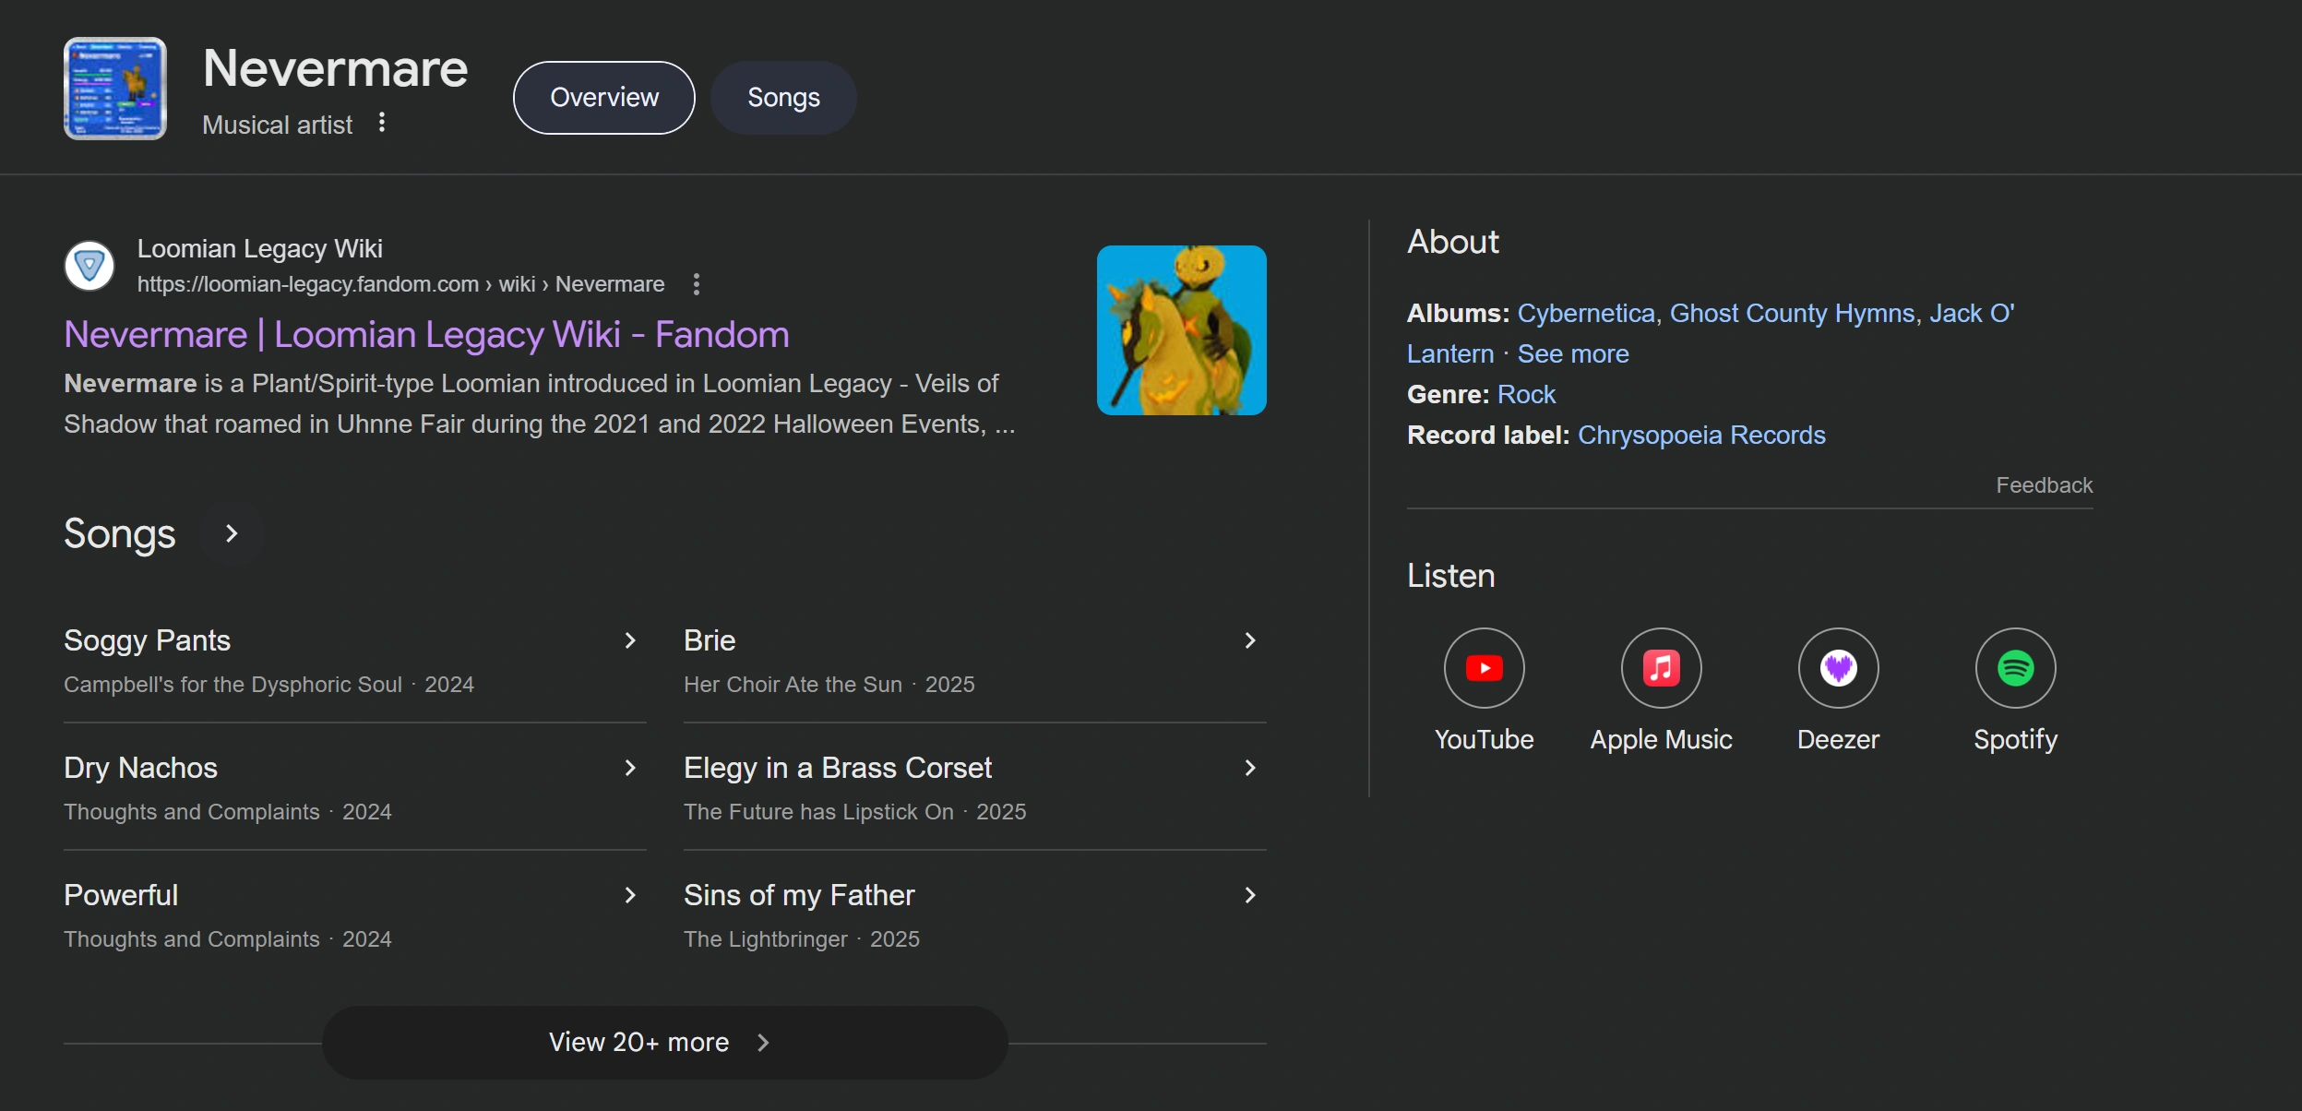Expand the Brie song chevron
The height and width of the screenshot is (1111, 2302).
pos(1250,640)
